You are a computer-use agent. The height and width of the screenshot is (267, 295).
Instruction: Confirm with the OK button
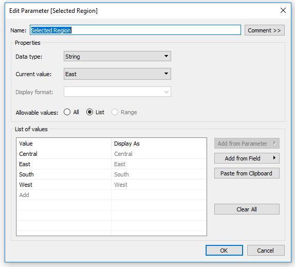tap(224, 251)
